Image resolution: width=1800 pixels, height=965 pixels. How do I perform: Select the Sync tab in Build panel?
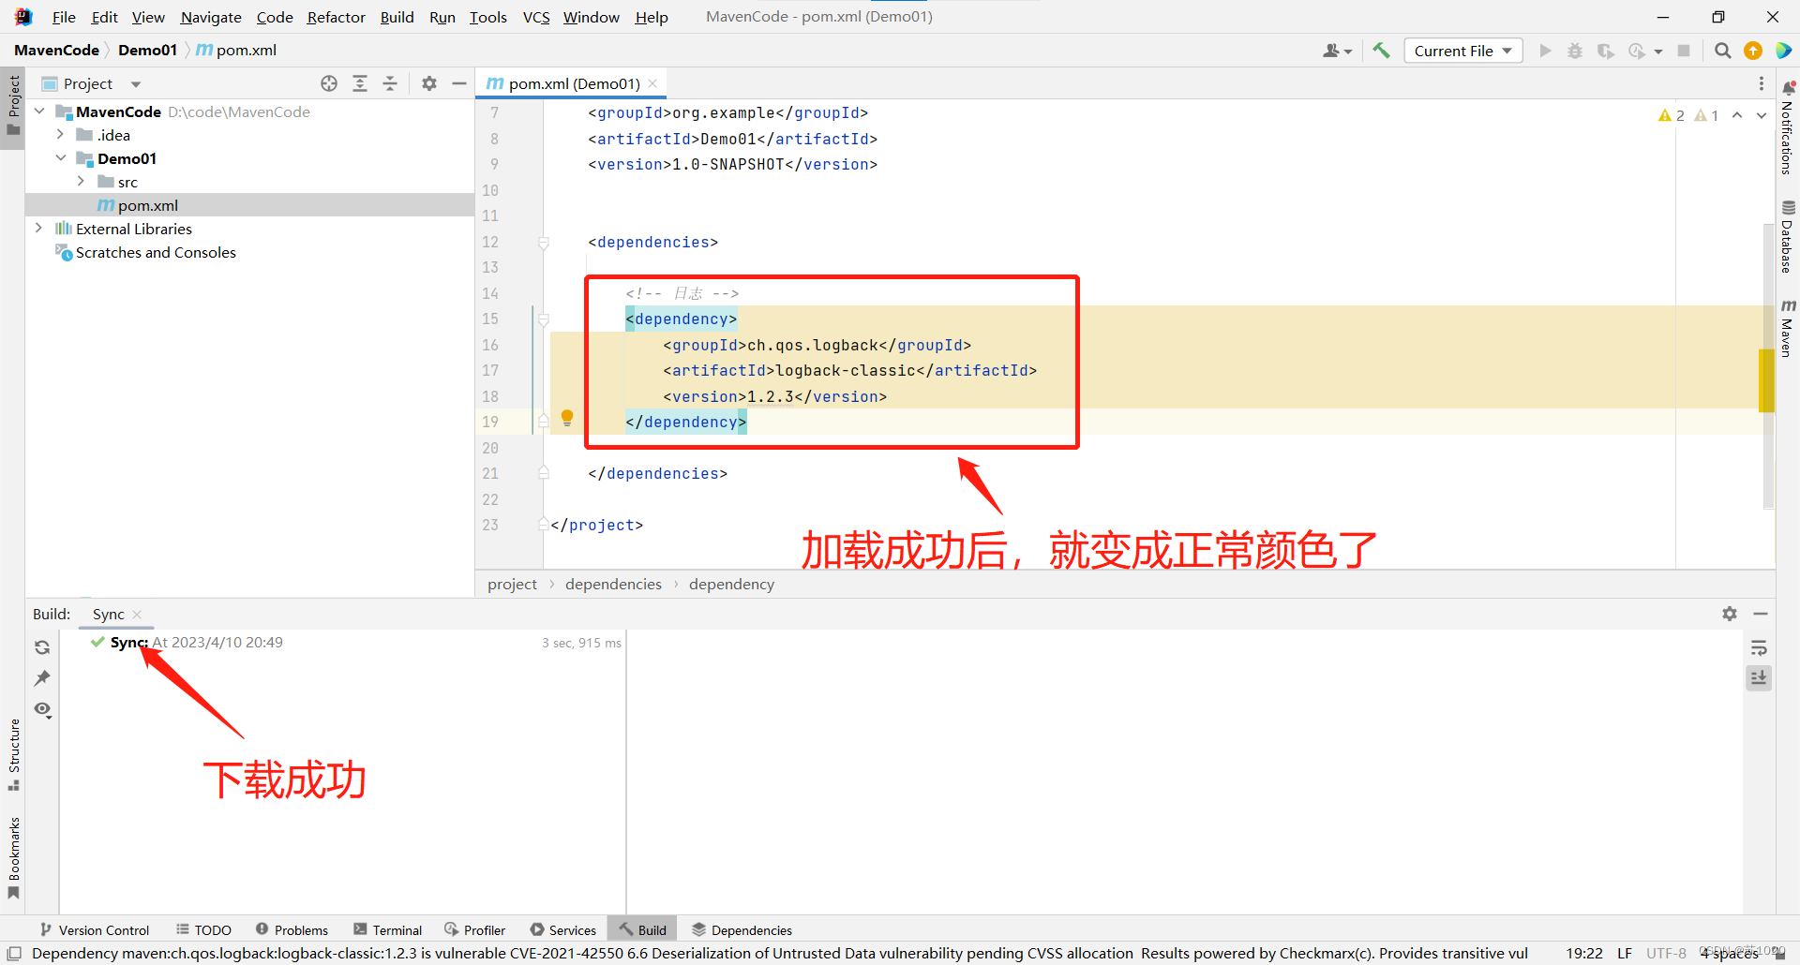pos(109,615)
